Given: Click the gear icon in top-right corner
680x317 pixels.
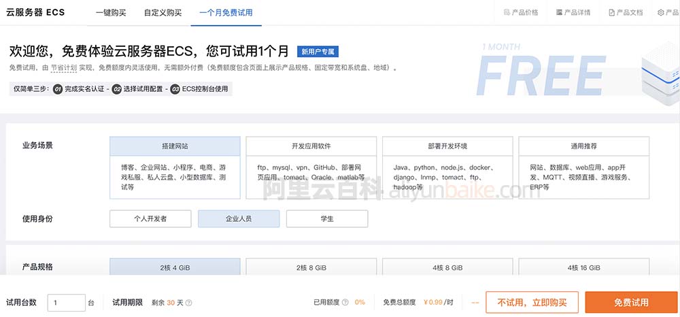Looking at the screenshot, I should 661,12.
